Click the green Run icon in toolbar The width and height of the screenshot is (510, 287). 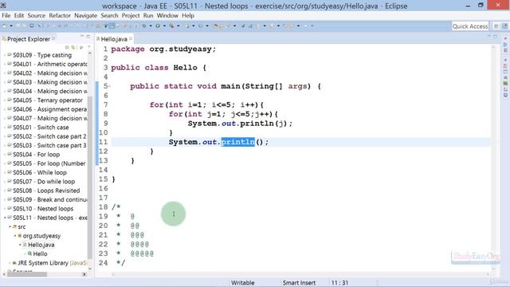[158, 26]
